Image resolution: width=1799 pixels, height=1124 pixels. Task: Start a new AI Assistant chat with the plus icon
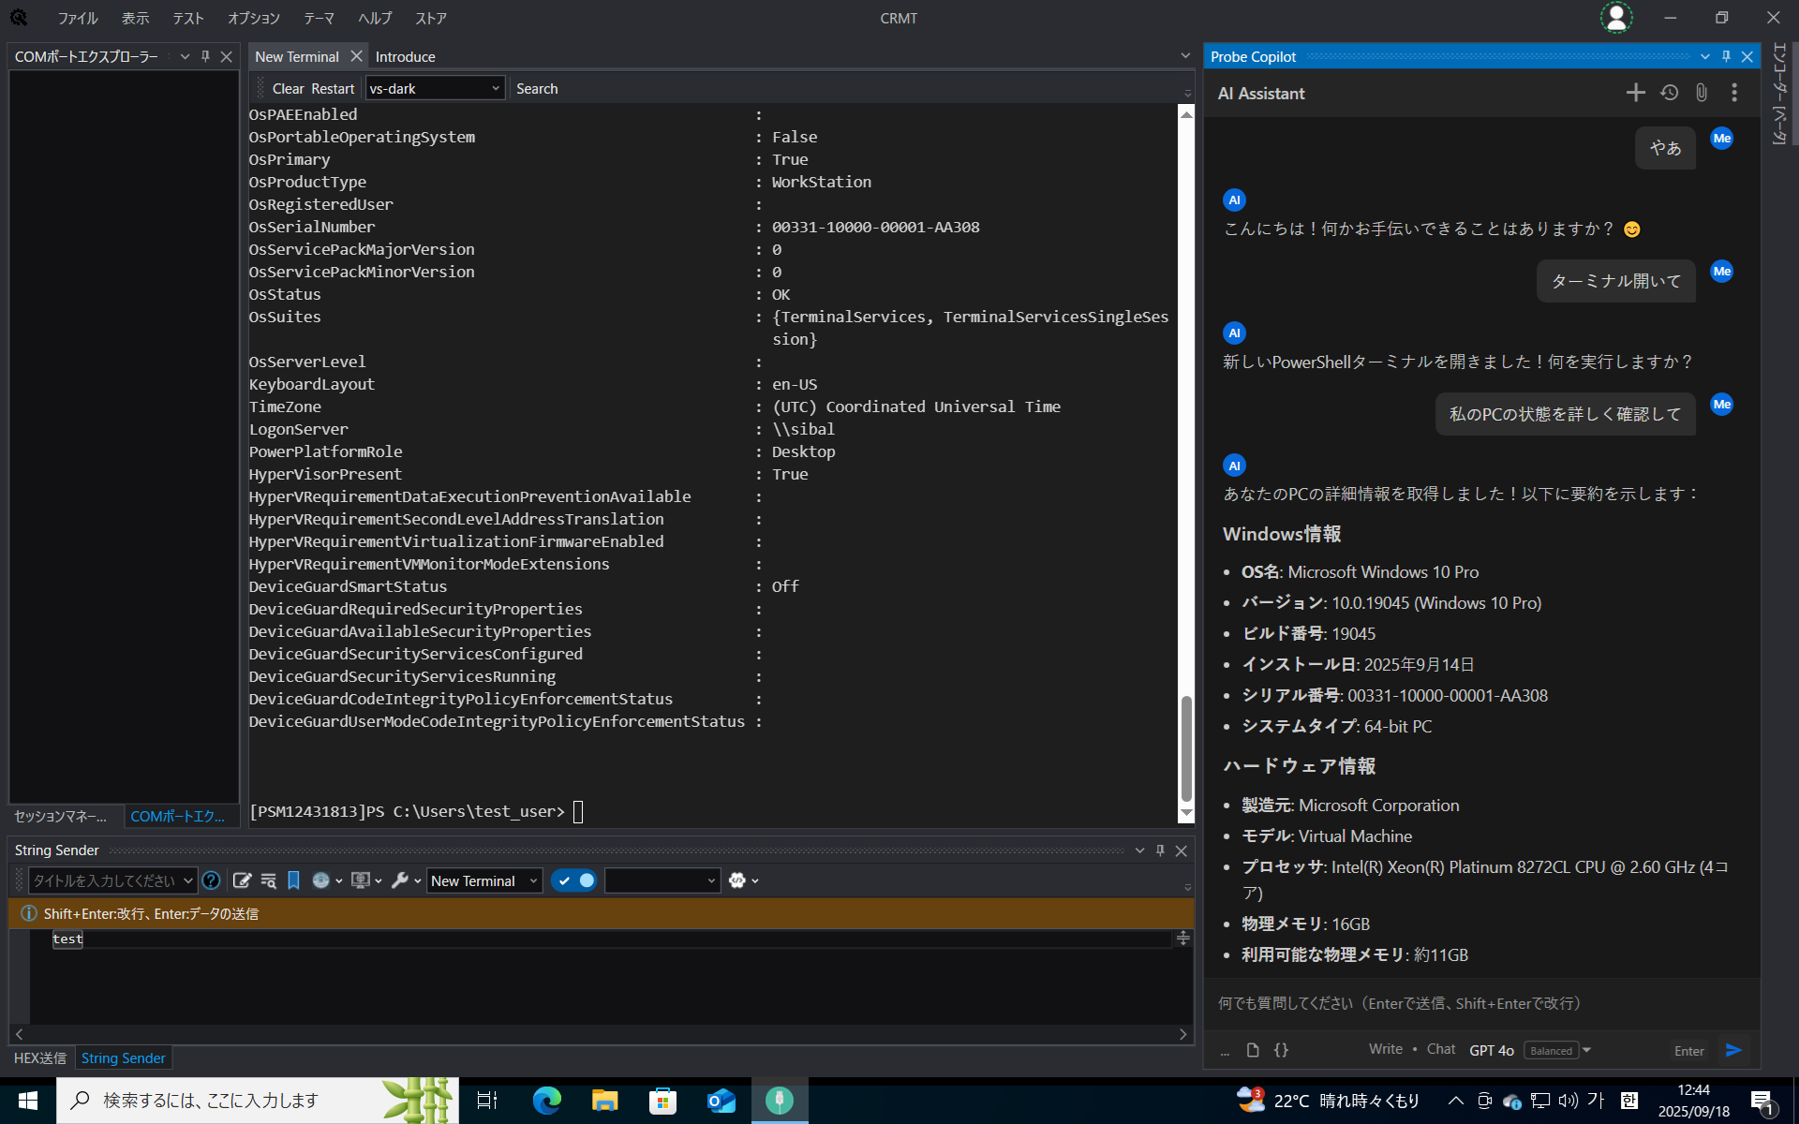[1635, 92]
